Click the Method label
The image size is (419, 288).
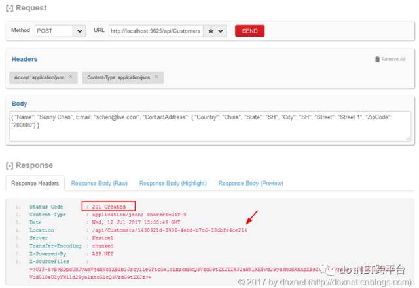(20, 30)
